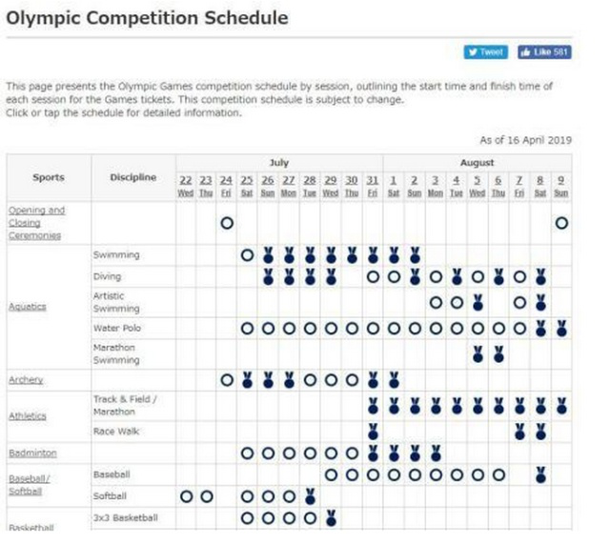
Task: Click the Closing Ceremony circle on August 9
Action: (x=561, y=222)
